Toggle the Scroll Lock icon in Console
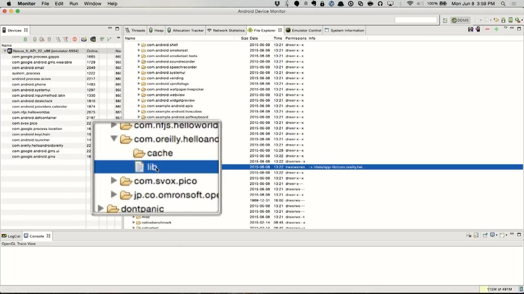 (x=476, y=235)
